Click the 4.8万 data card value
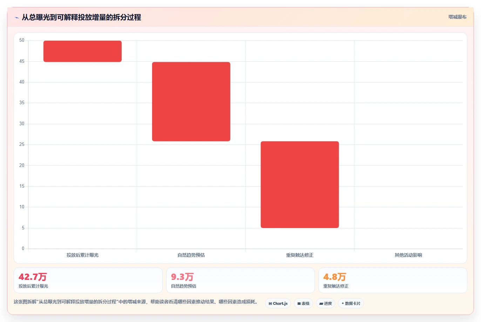This screenshot has height=322, width=481. pyautogui.click(x=334, y=277)
